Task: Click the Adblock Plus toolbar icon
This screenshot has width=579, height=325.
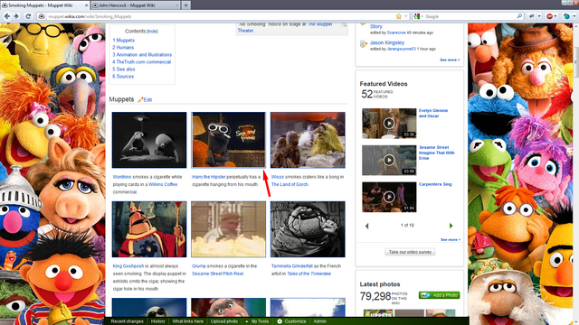Action: (549, 16)
